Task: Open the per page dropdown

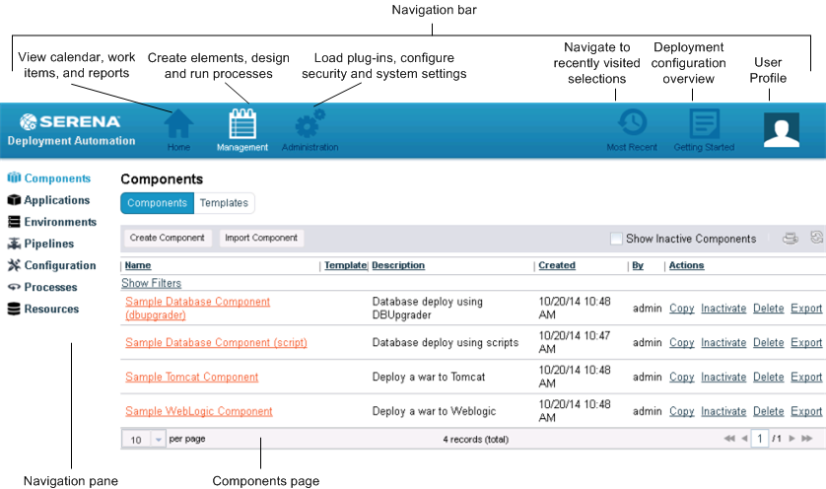Action: [158, 439]
